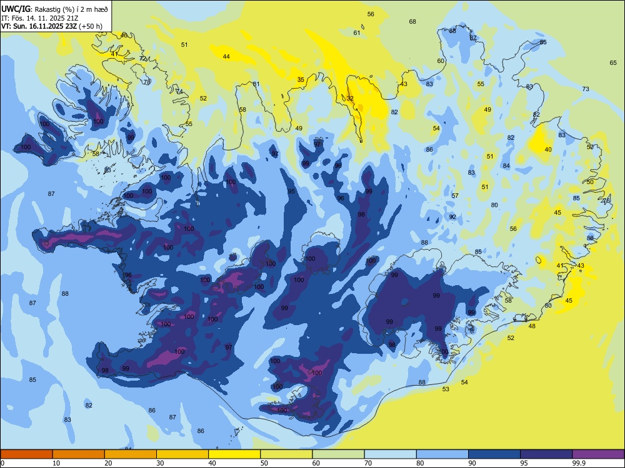The image size is (625, 468).
Task: Click the light orange 20–30 legend swatch
Action: 131,454
